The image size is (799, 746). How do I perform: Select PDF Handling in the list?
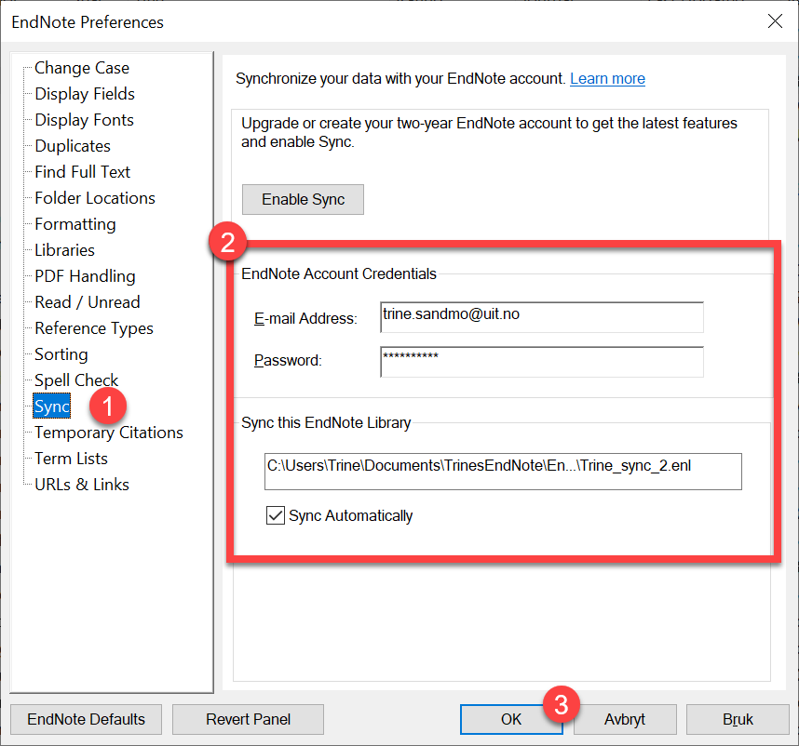[85, 276]
